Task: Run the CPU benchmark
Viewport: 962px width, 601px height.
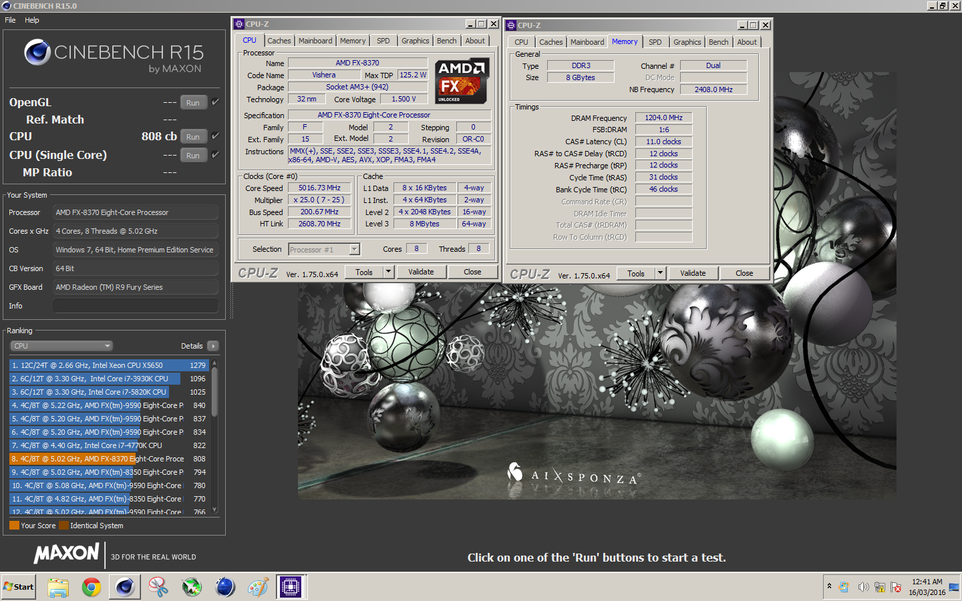Action: pos(193,136)
